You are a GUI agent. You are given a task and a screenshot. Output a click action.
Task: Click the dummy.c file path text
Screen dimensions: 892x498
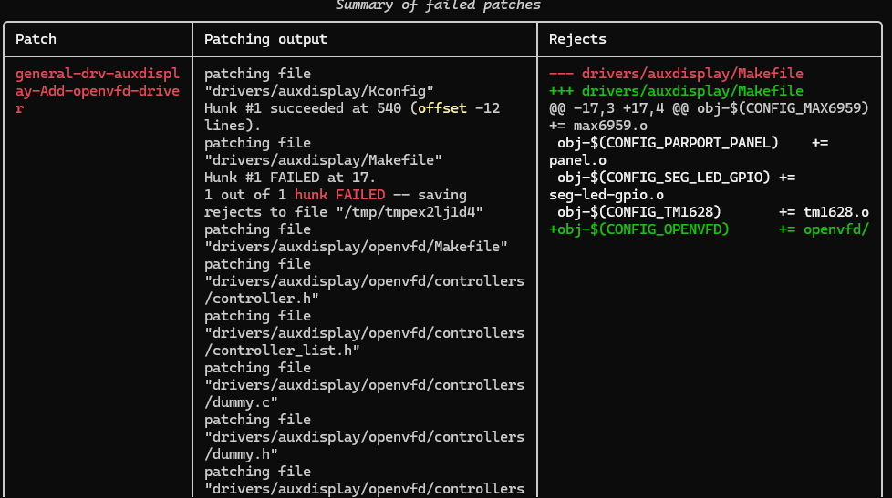coord(364,393)
